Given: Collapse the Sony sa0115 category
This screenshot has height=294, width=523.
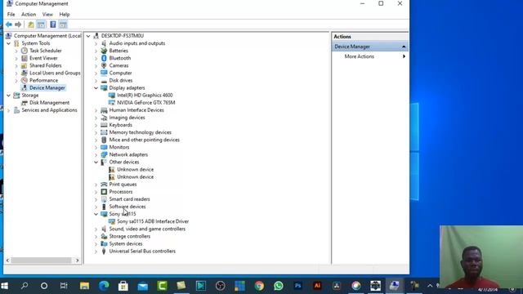Looking at the screenshot, I should click(96, 214).
